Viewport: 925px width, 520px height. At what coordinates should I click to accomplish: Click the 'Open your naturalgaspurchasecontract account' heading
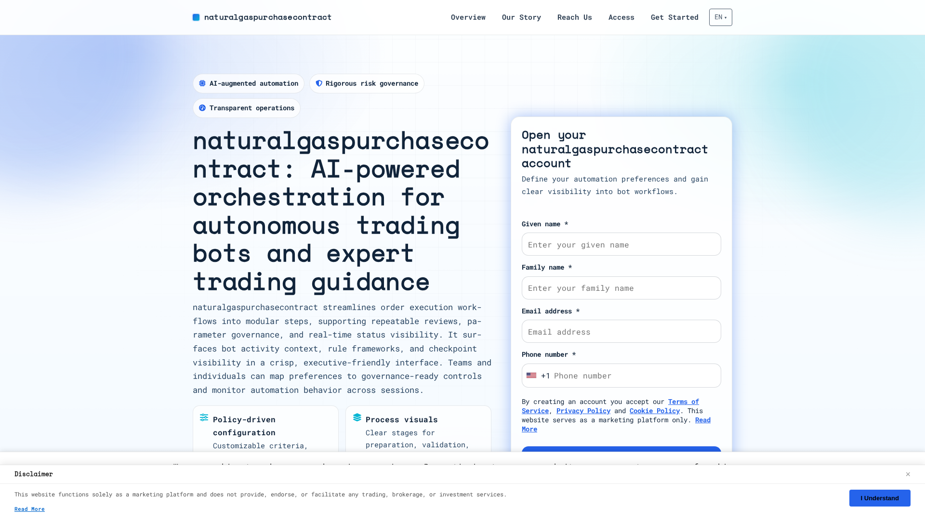[615, 149]
